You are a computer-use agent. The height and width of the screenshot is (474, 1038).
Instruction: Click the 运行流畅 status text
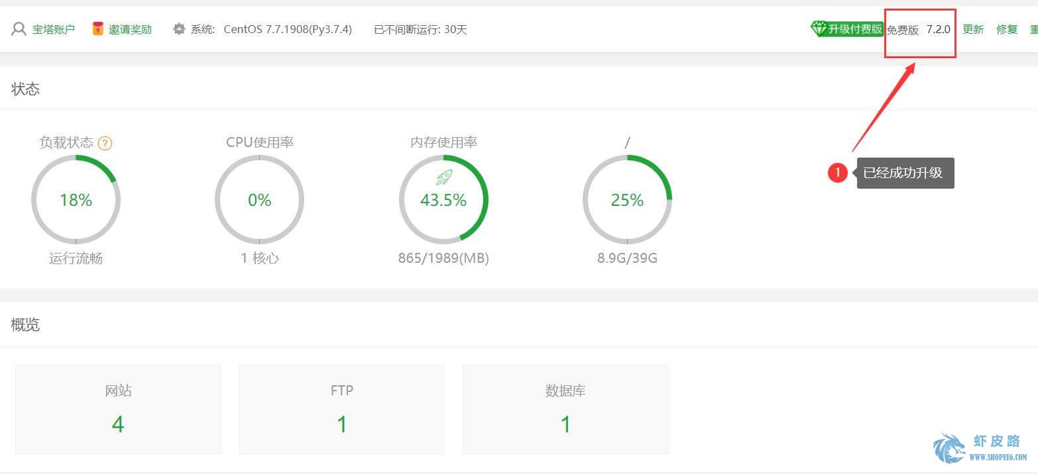[76, 258]
